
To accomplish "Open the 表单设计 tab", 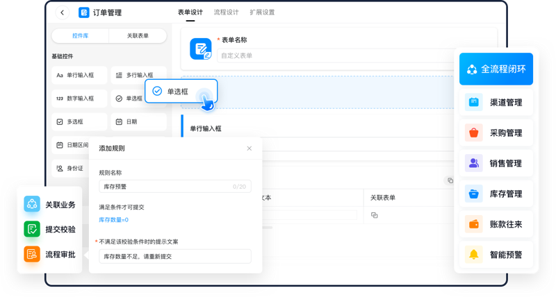I will point(190,12).
